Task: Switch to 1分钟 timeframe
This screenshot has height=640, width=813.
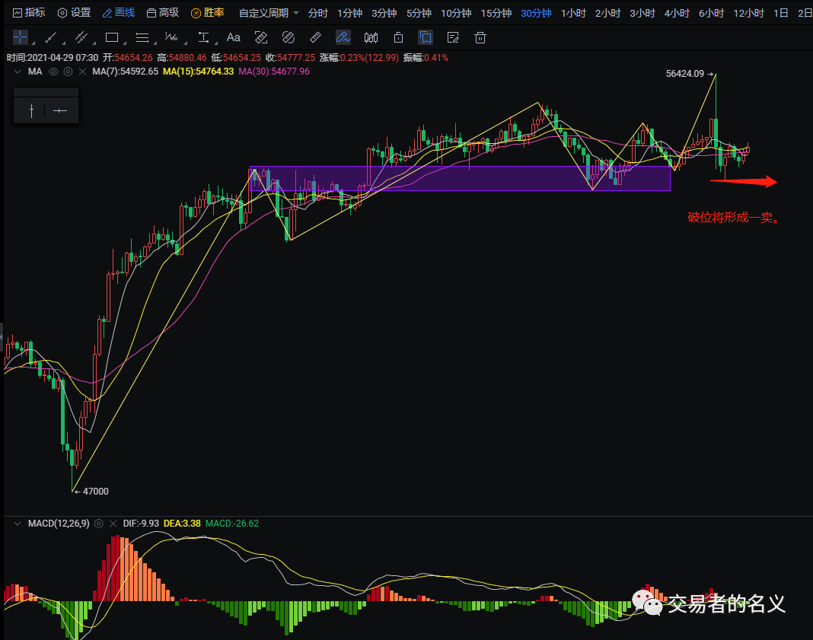Action: click(349, 13)
